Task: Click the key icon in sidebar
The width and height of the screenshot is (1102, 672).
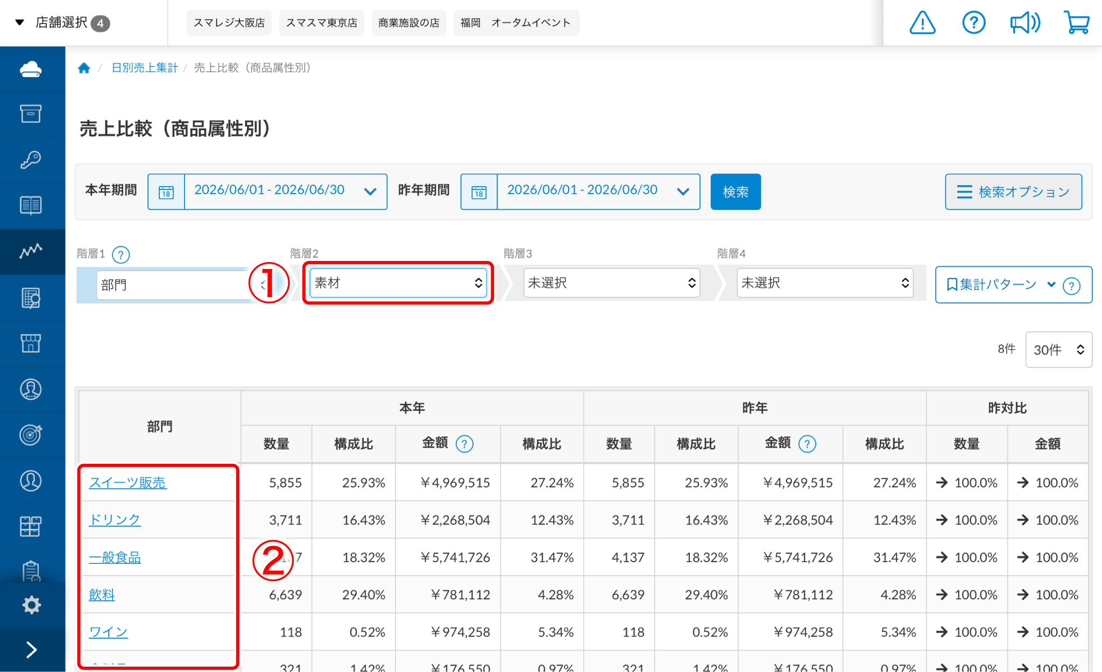Action: pyautogui.click(x=31, y=160)
